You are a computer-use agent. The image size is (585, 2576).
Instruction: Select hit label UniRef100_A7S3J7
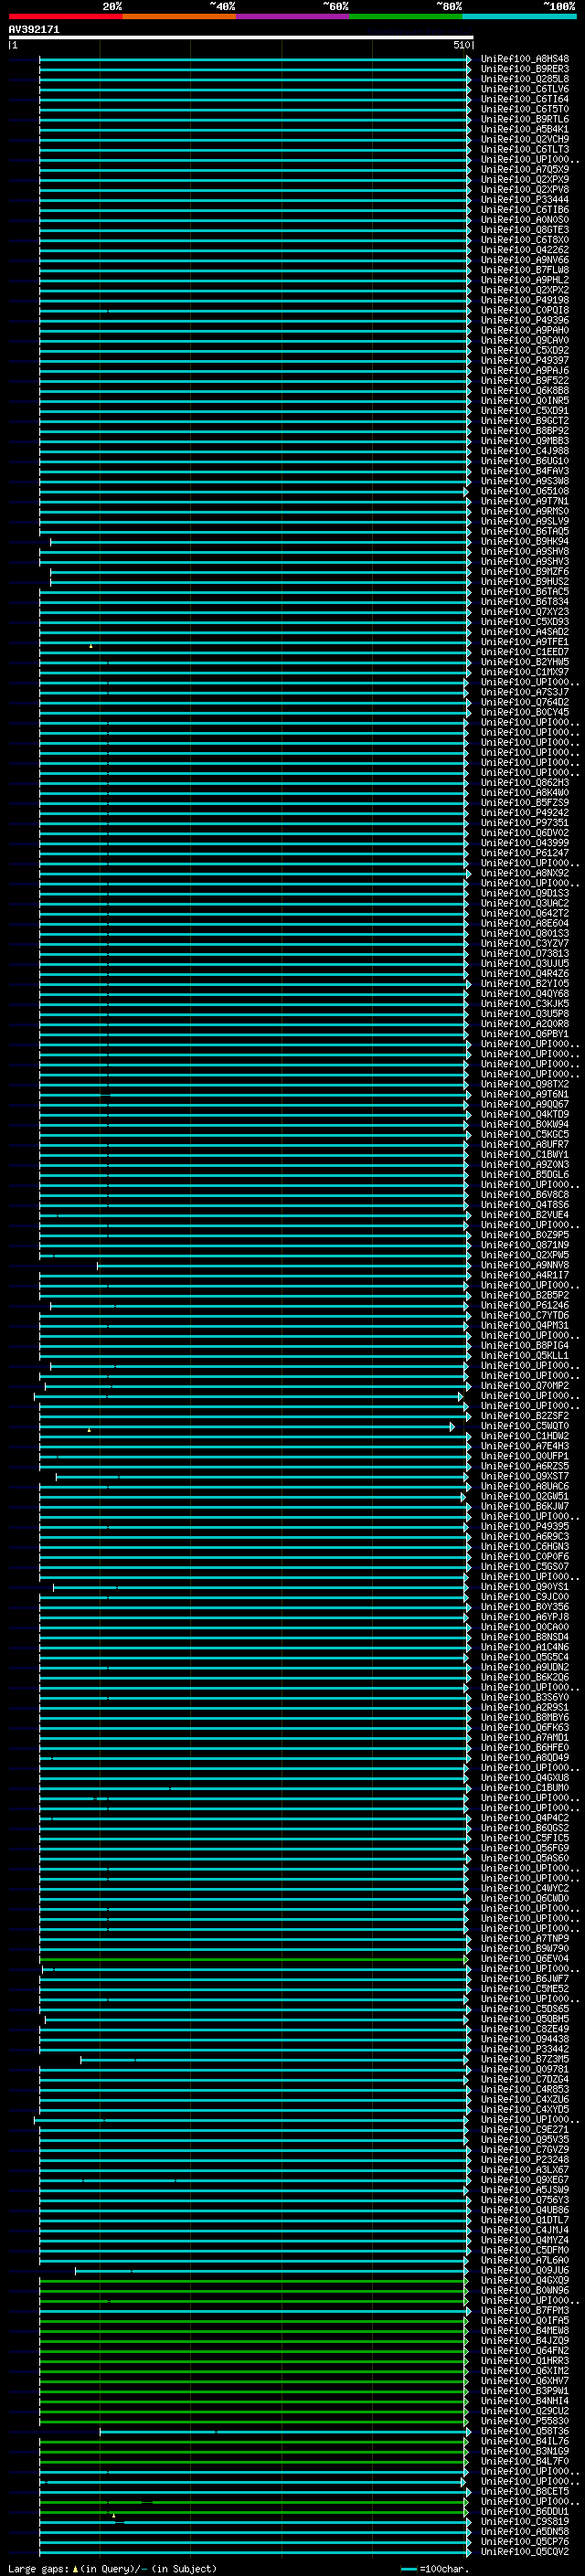[524, 692]
